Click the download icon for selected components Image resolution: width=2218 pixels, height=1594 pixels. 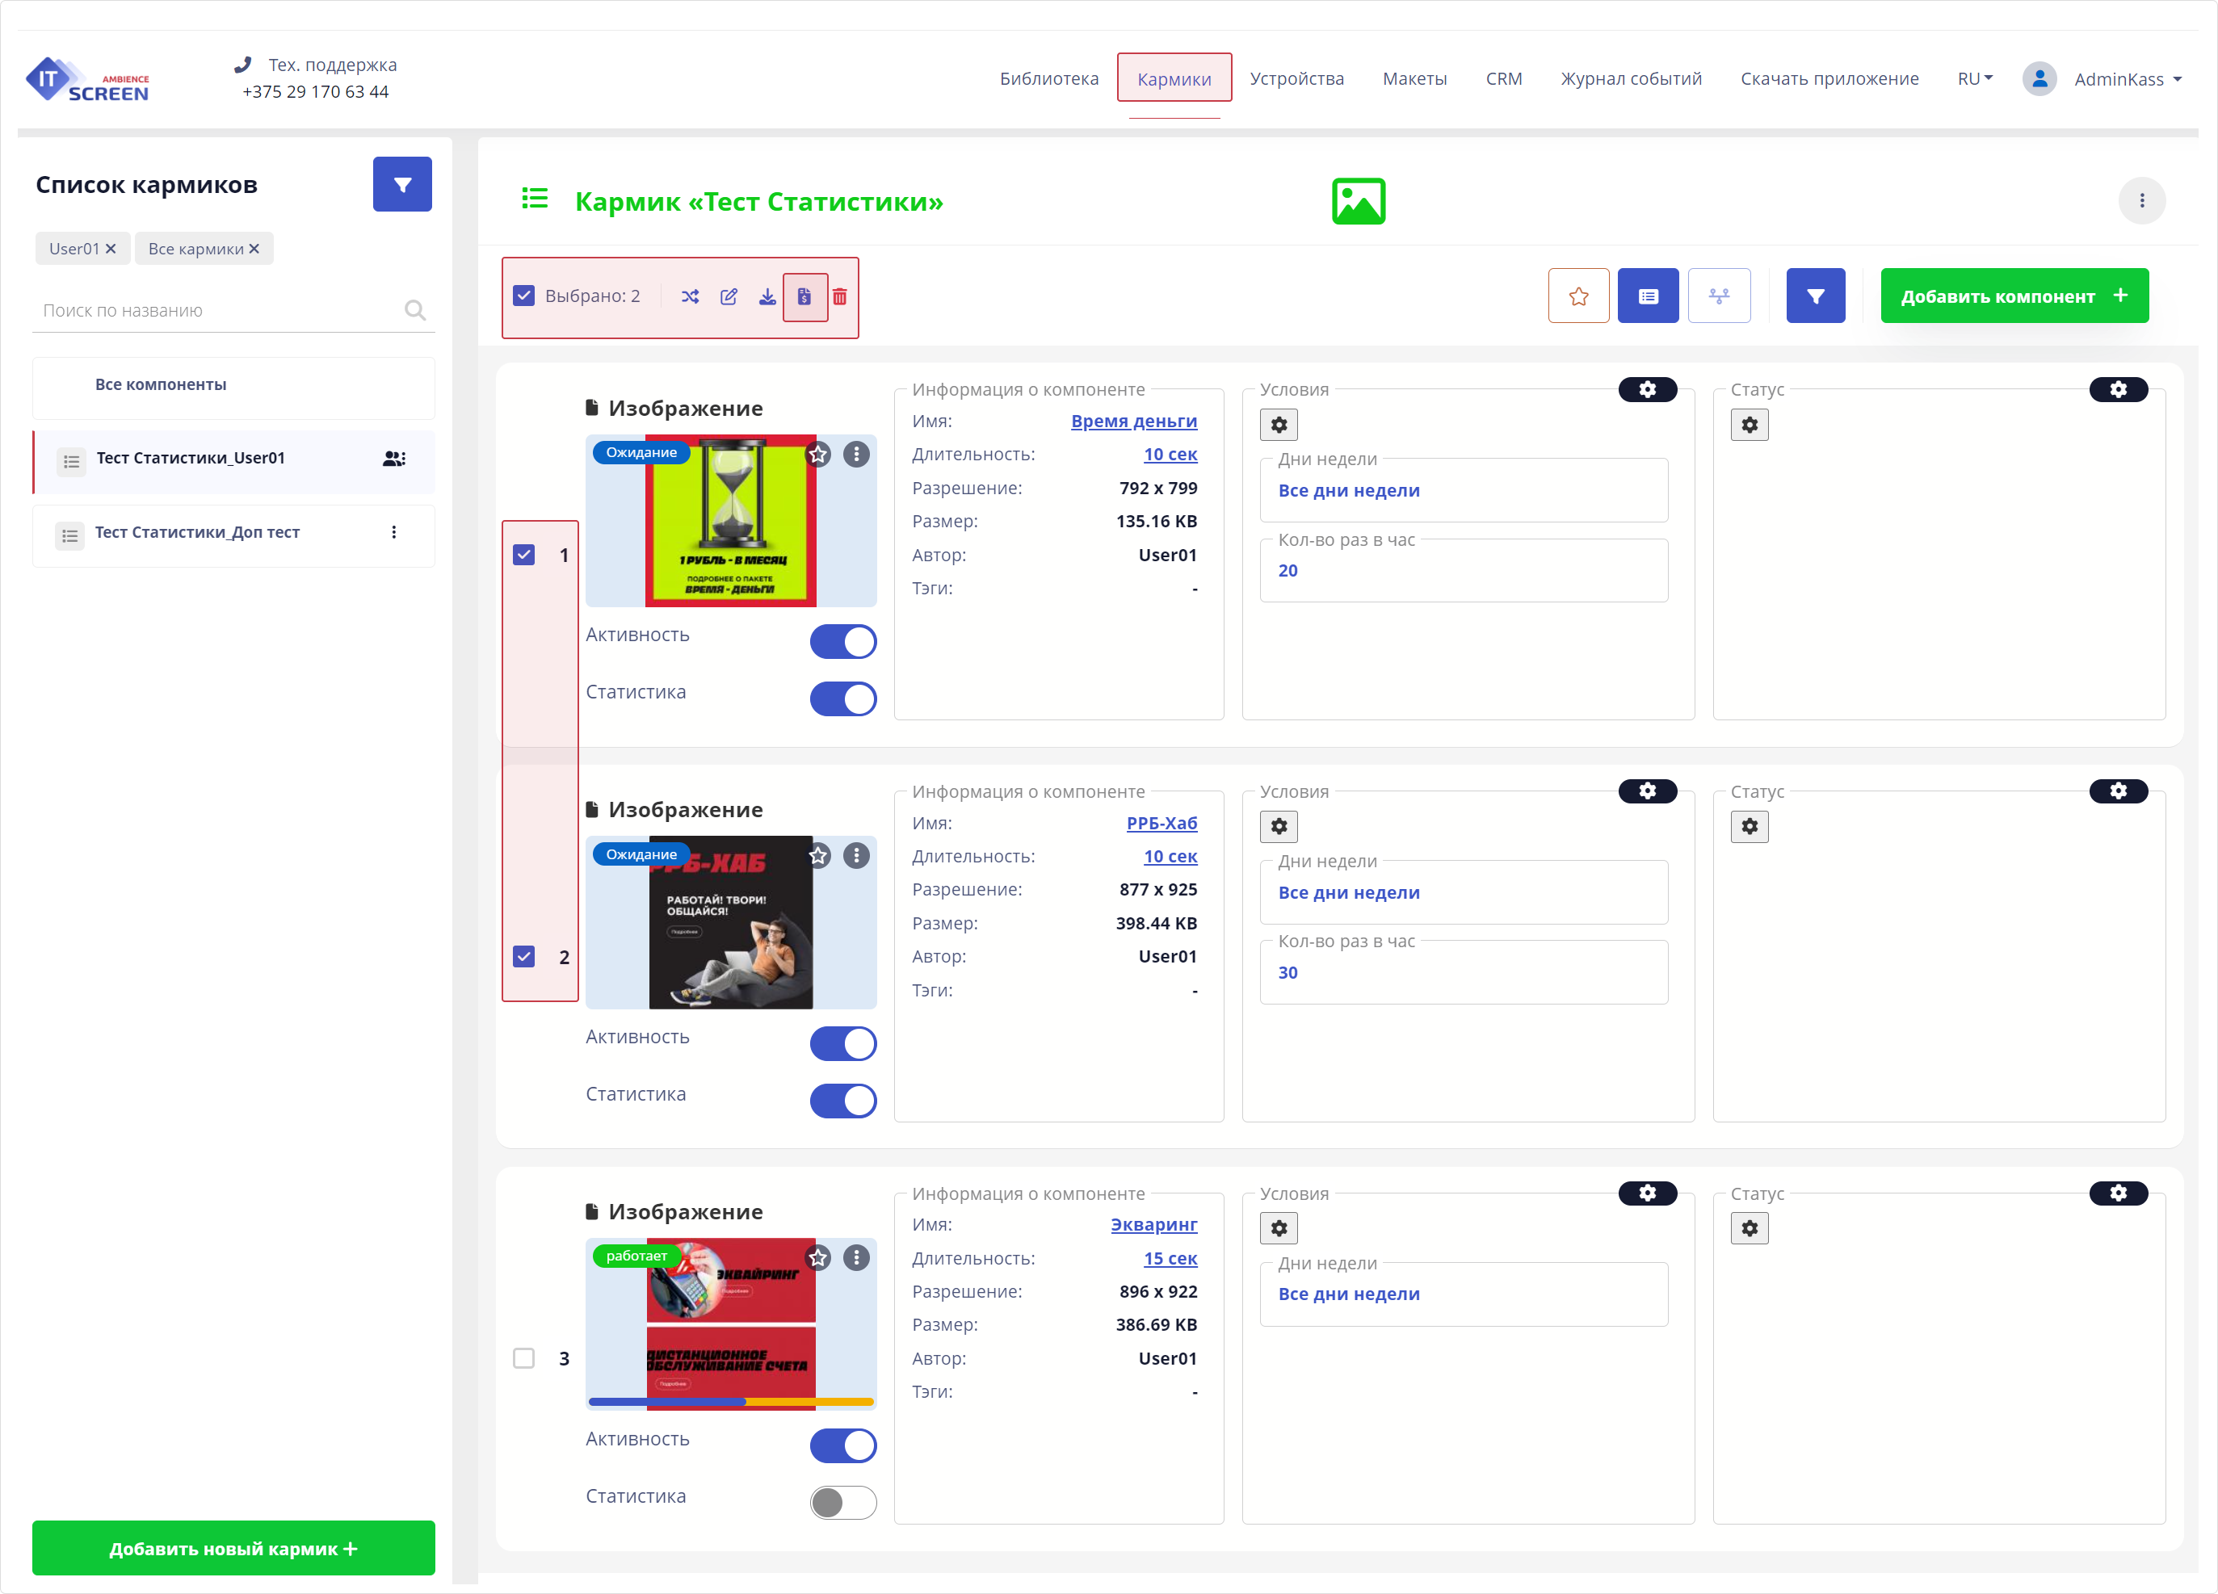coord(767,296)
